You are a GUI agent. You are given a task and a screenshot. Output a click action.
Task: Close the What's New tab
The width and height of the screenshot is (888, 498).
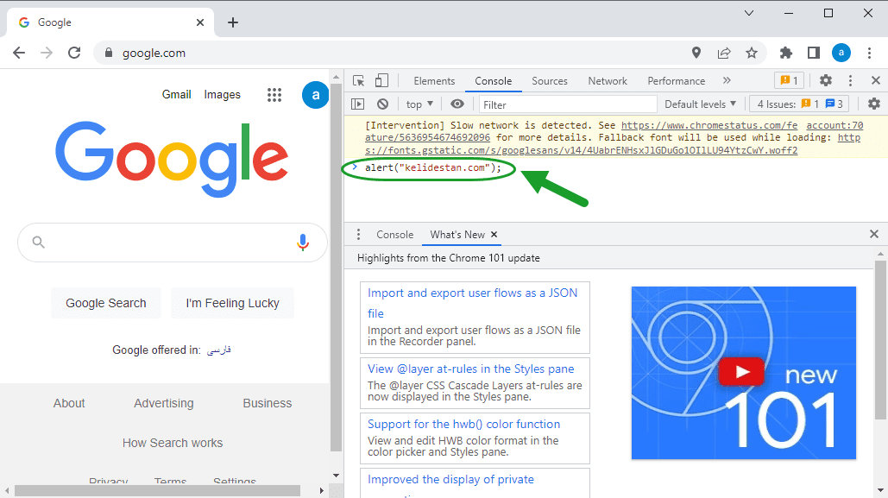[494, 235]
